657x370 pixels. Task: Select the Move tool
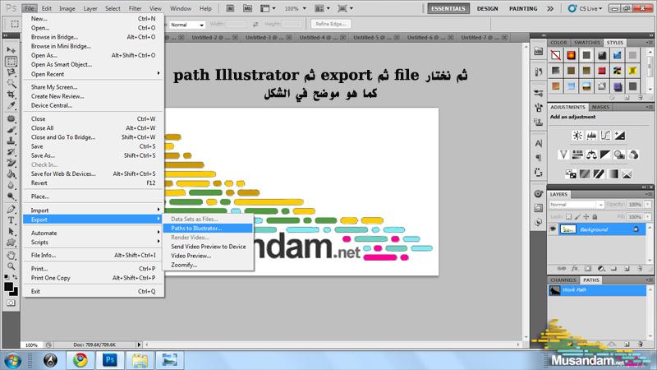coord(11,50)
